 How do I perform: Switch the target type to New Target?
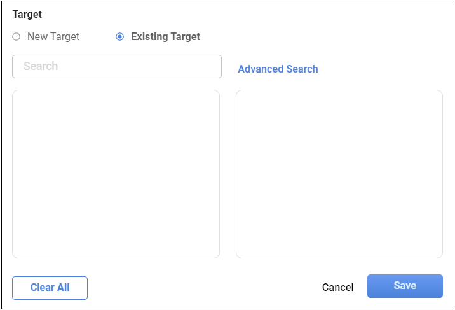coord(17,37)
